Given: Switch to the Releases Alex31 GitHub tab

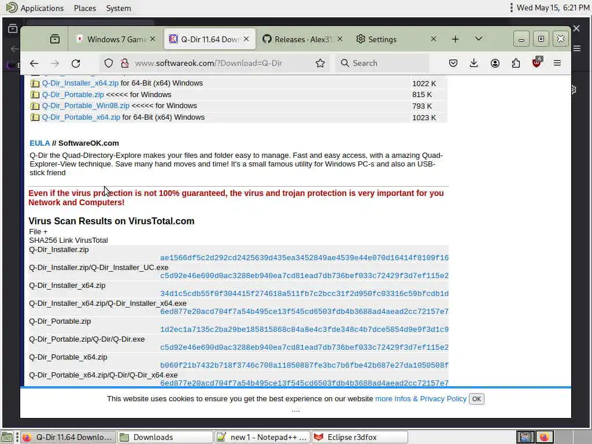Looking at the screenshot, I should [x=302, y=39].
